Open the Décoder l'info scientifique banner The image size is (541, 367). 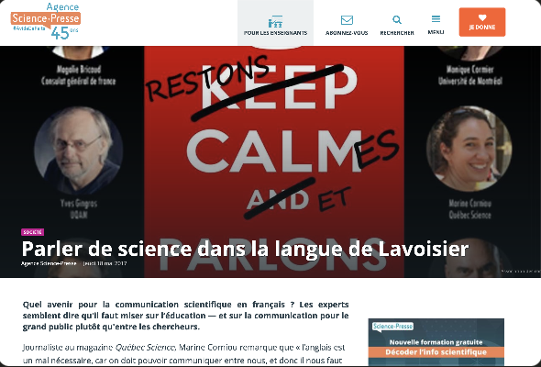pyautogui.click(x=436, y=352)
